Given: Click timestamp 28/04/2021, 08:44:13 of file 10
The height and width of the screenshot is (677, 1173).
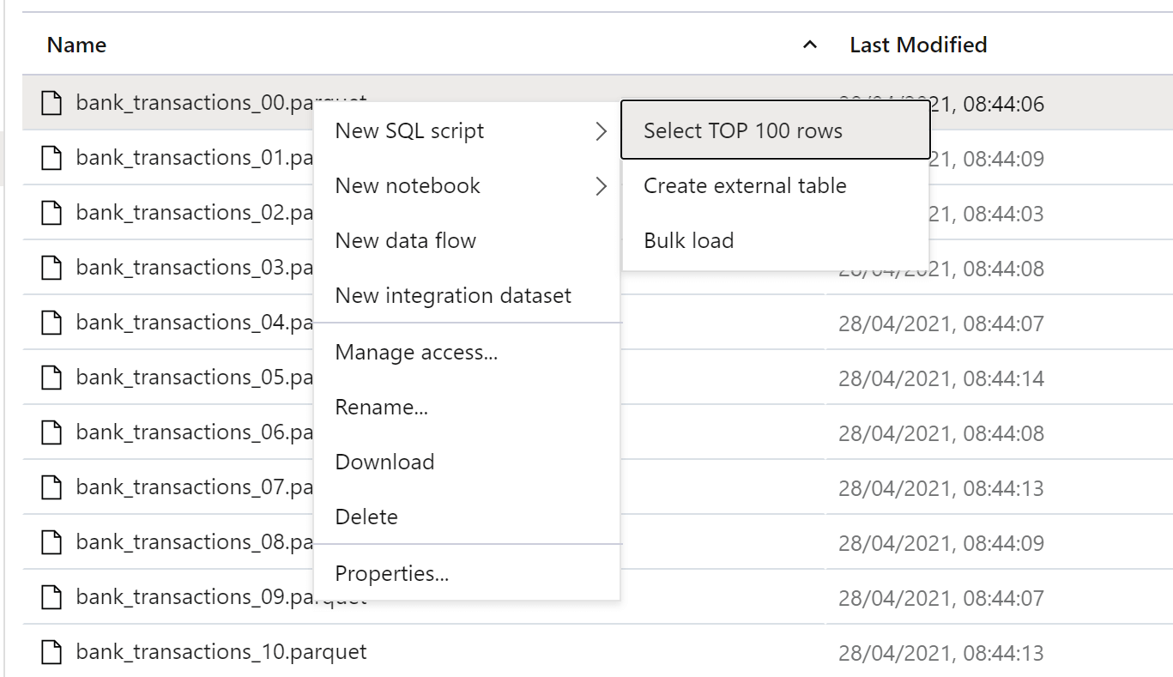Looking at the screenshot, I should pos(941,653).
